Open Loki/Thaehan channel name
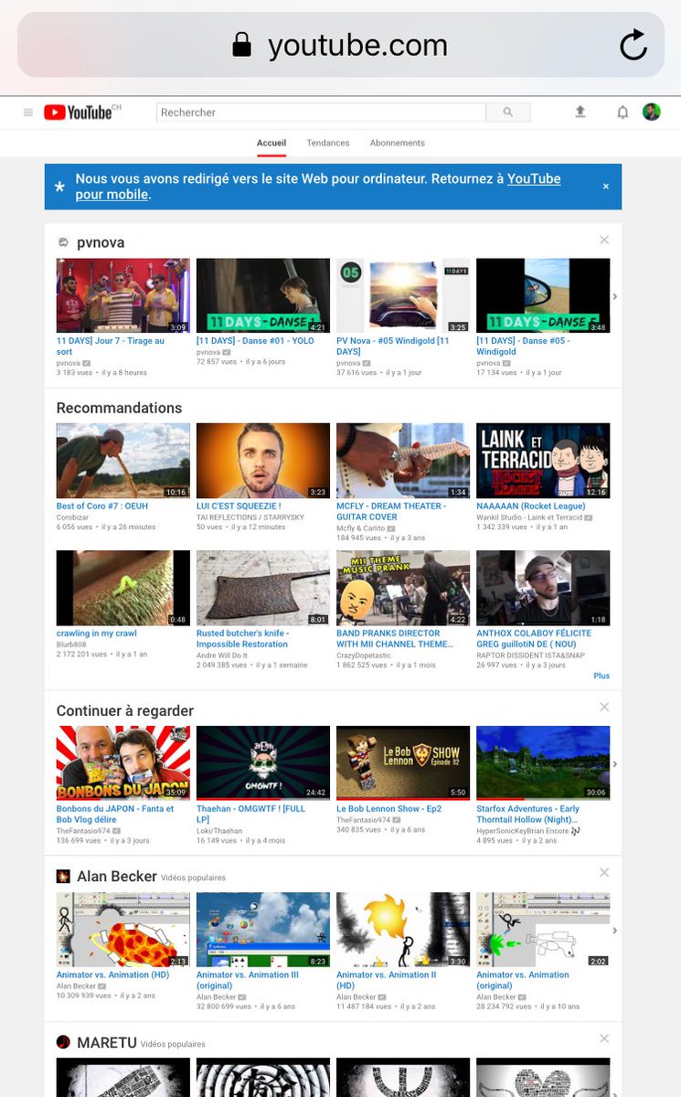Screen dimensions: 681x1097 (x=219, y=830)
